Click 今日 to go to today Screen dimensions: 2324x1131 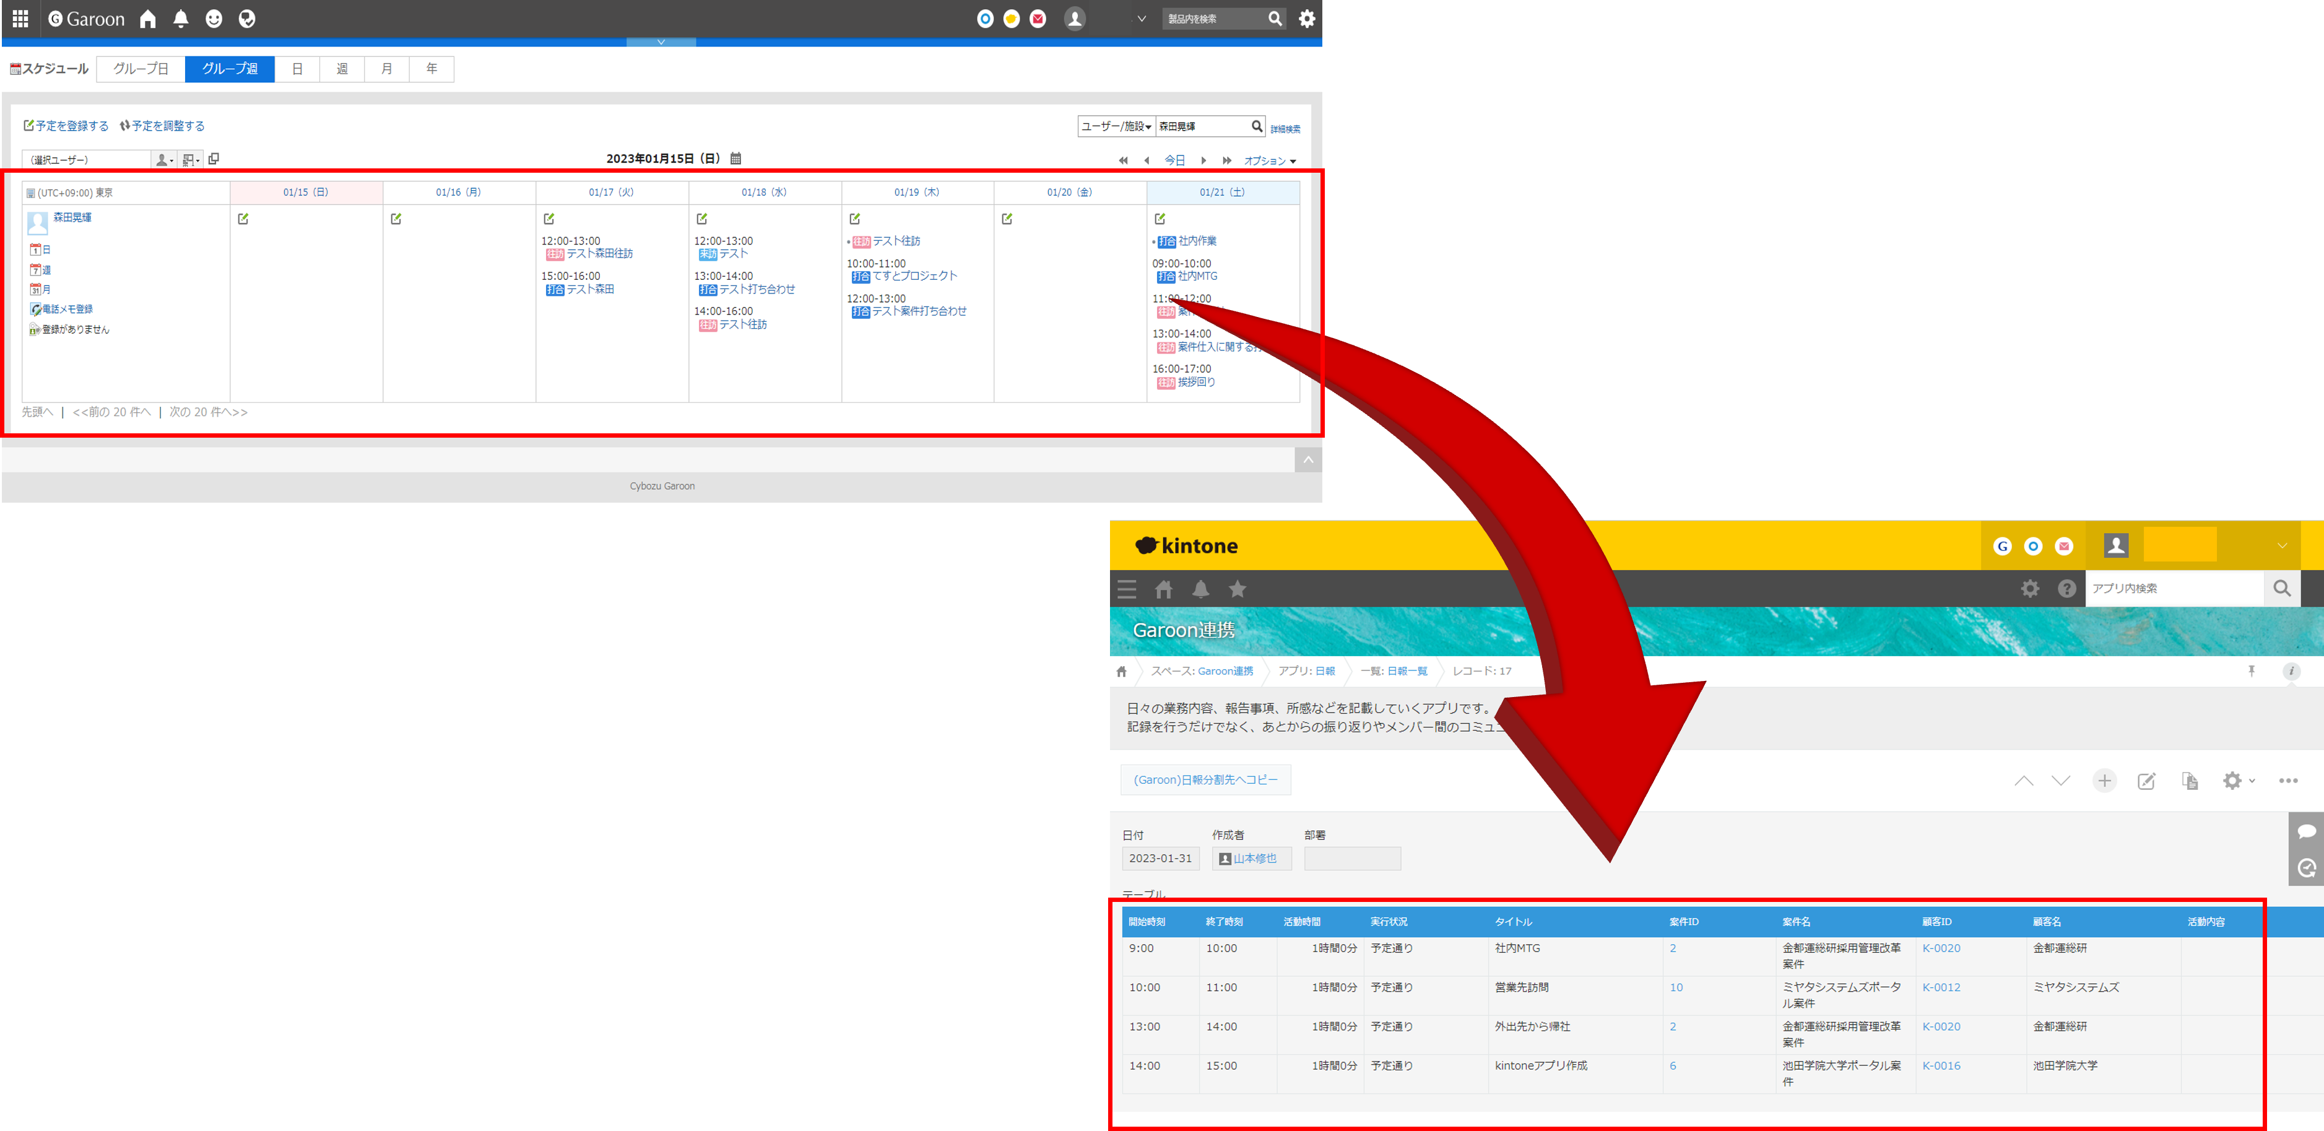click(1174, 160)
